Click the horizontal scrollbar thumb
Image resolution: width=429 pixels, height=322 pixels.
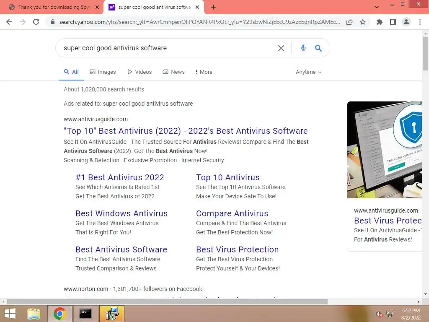(167, 302)
